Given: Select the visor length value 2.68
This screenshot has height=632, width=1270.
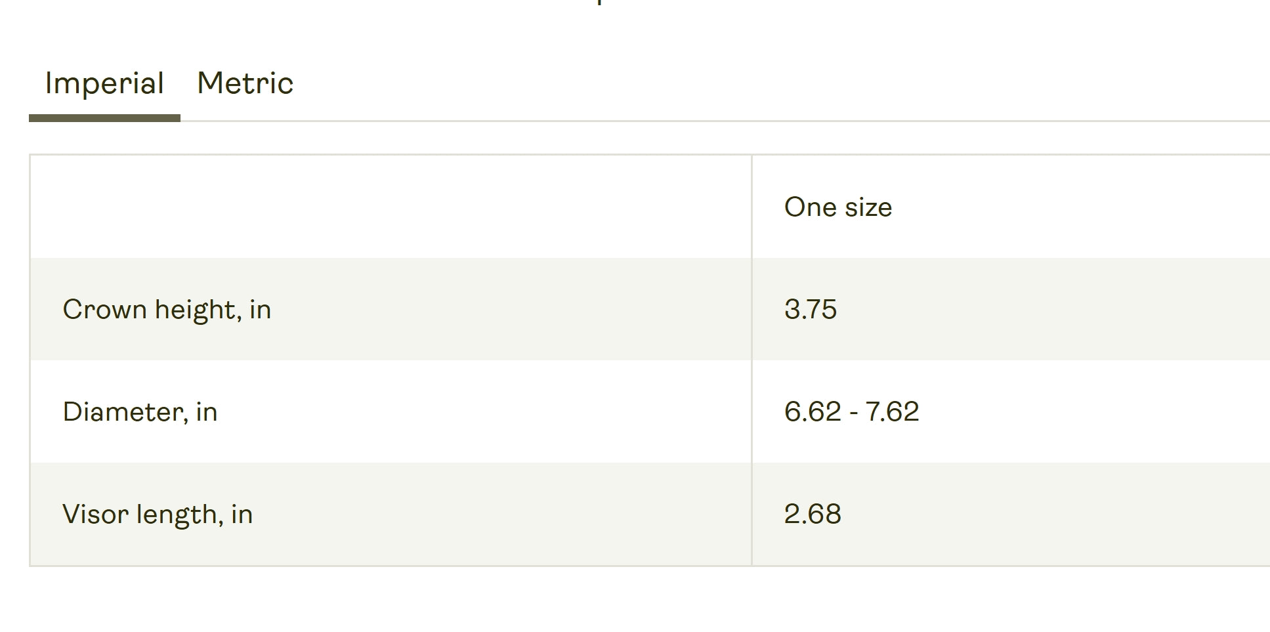Looking at the screenshot, I should click(x=813, y=515).
